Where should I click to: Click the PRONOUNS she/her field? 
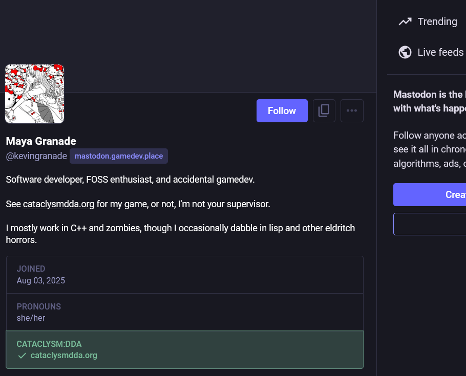(184, 312)
